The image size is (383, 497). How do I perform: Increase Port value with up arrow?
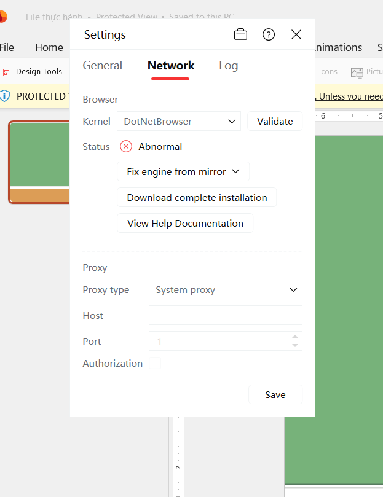pyautogui.click(x=295, y=337)
